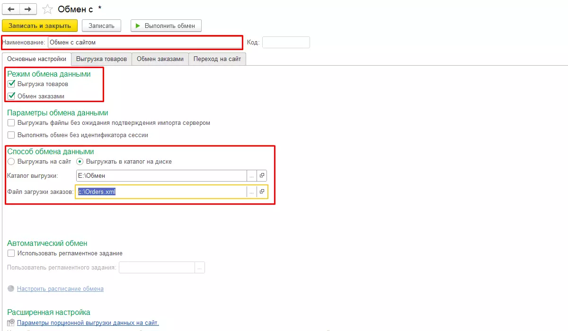Click open icon next to Файл загрузки заказов field

pyautogui.click(x=262, y=192)
